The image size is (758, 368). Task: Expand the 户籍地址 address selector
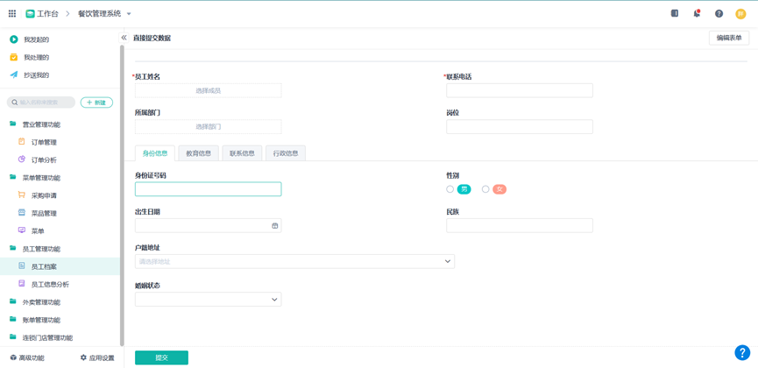tap(294, 261)
